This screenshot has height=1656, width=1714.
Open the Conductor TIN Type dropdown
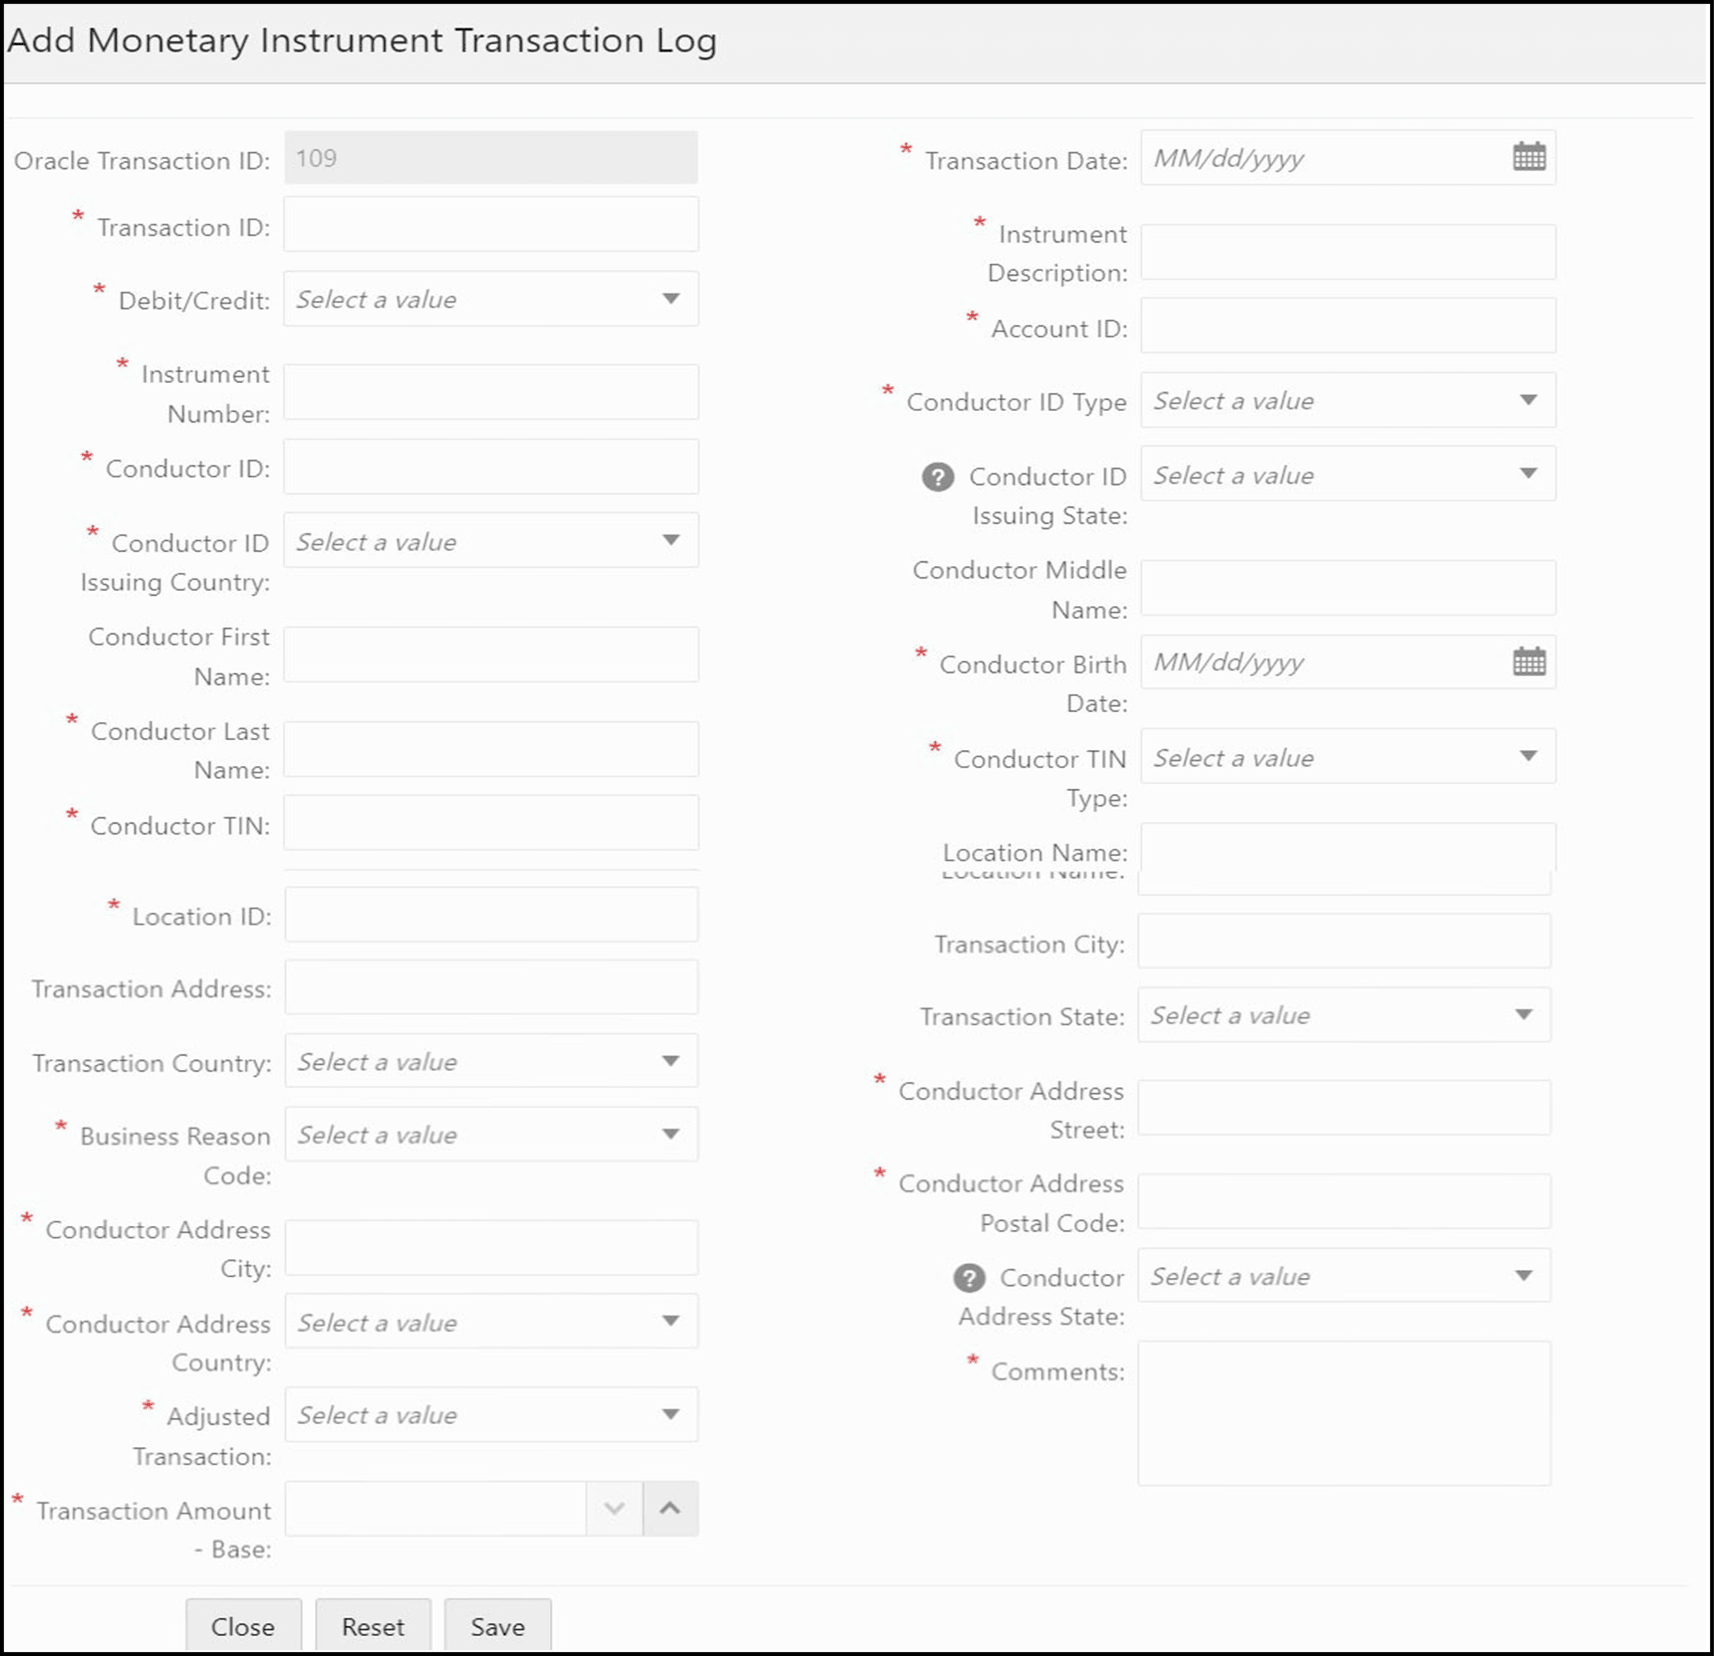coord(1528,757)
